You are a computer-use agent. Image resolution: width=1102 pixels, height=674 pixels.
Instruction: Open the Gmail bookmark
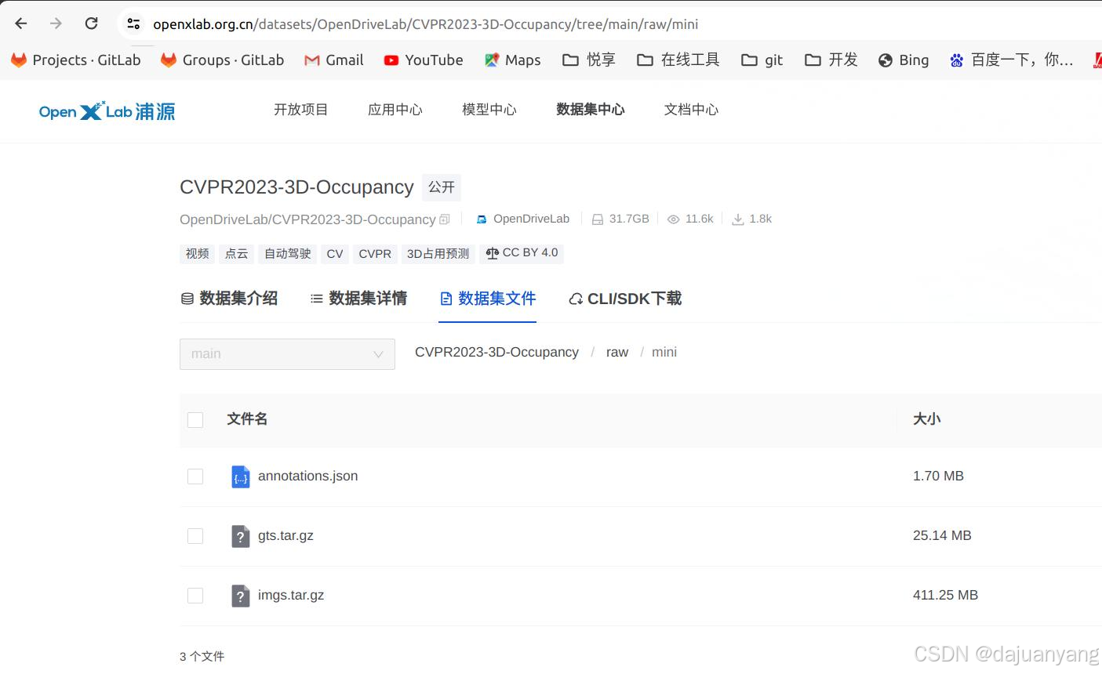[x=333, y=60]
